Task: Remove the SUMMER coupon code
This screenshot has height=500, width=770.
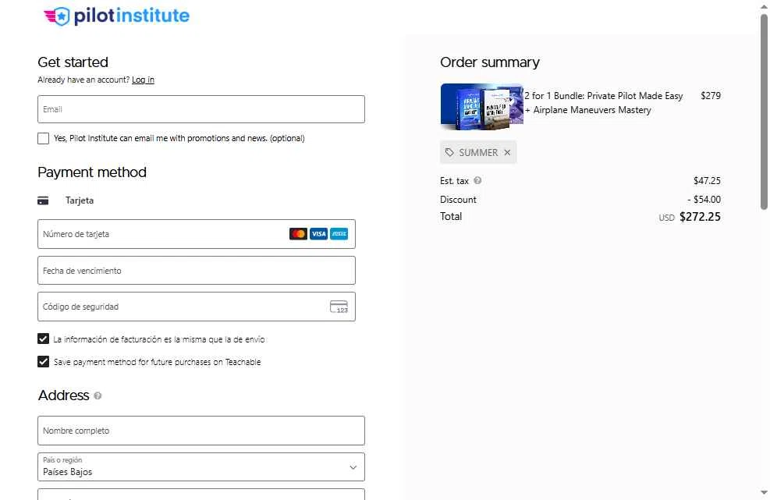Action: 507,152
